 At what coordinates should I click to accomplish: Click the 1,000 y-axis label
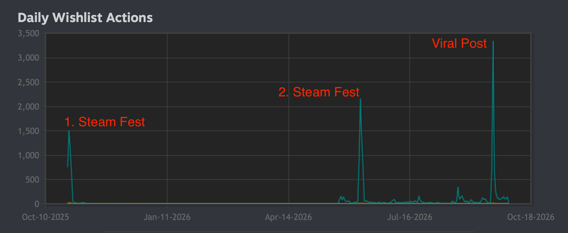pos(28,155)
